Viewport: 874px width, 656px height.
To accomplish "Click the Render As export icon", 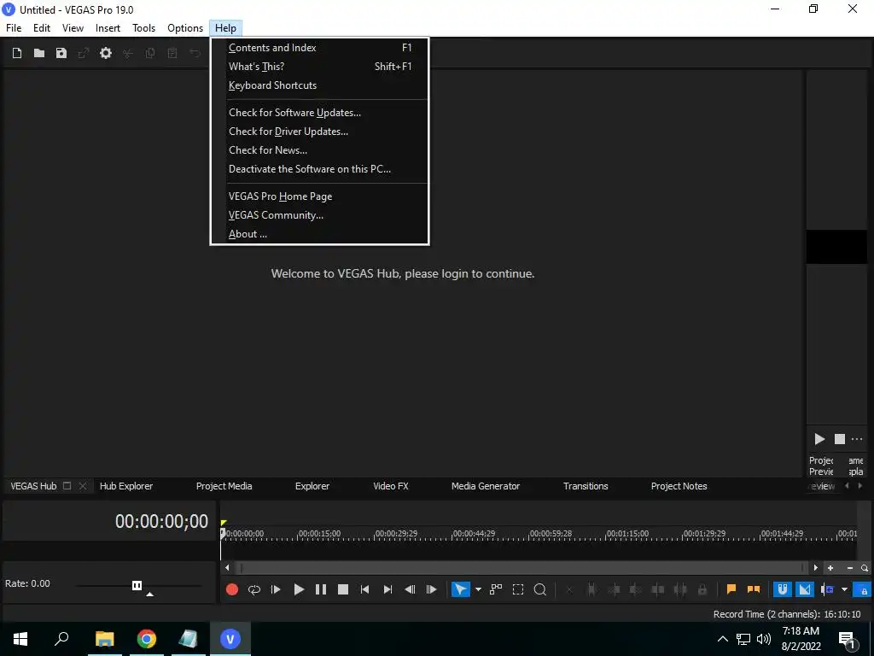I will tap(84, 53).
